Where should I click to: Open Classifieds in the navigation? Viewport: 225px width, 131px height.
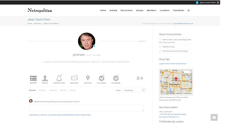coord(178,10)
